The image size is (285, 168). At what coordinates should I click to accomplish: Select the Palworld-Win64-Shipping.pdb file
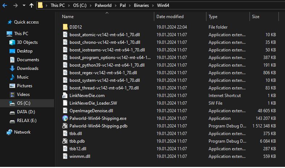click(x=98, y=126)
